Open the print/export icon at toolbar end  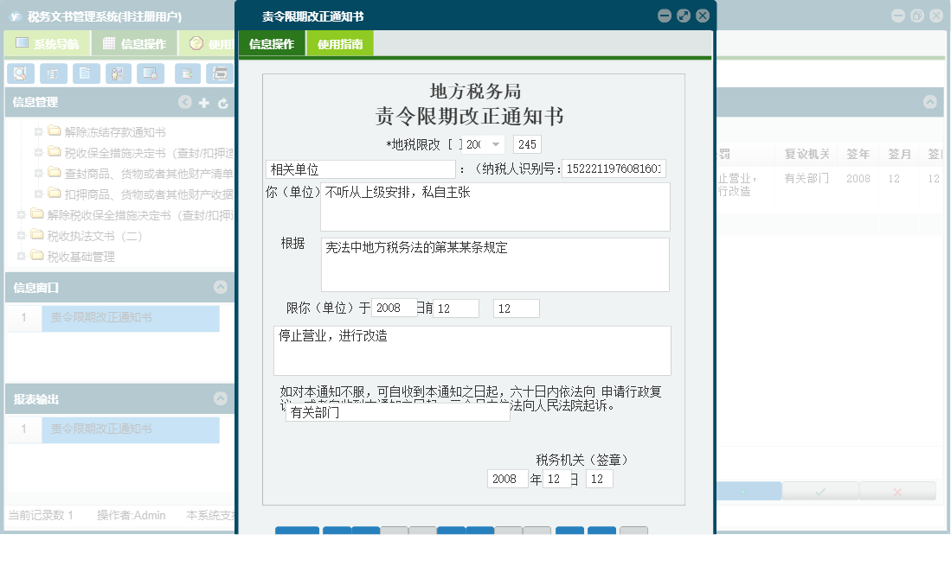tap(221, 73)
